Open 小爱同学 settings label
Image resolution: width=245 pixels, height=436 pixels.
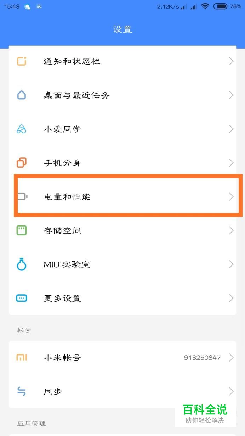tap(62, 129)
